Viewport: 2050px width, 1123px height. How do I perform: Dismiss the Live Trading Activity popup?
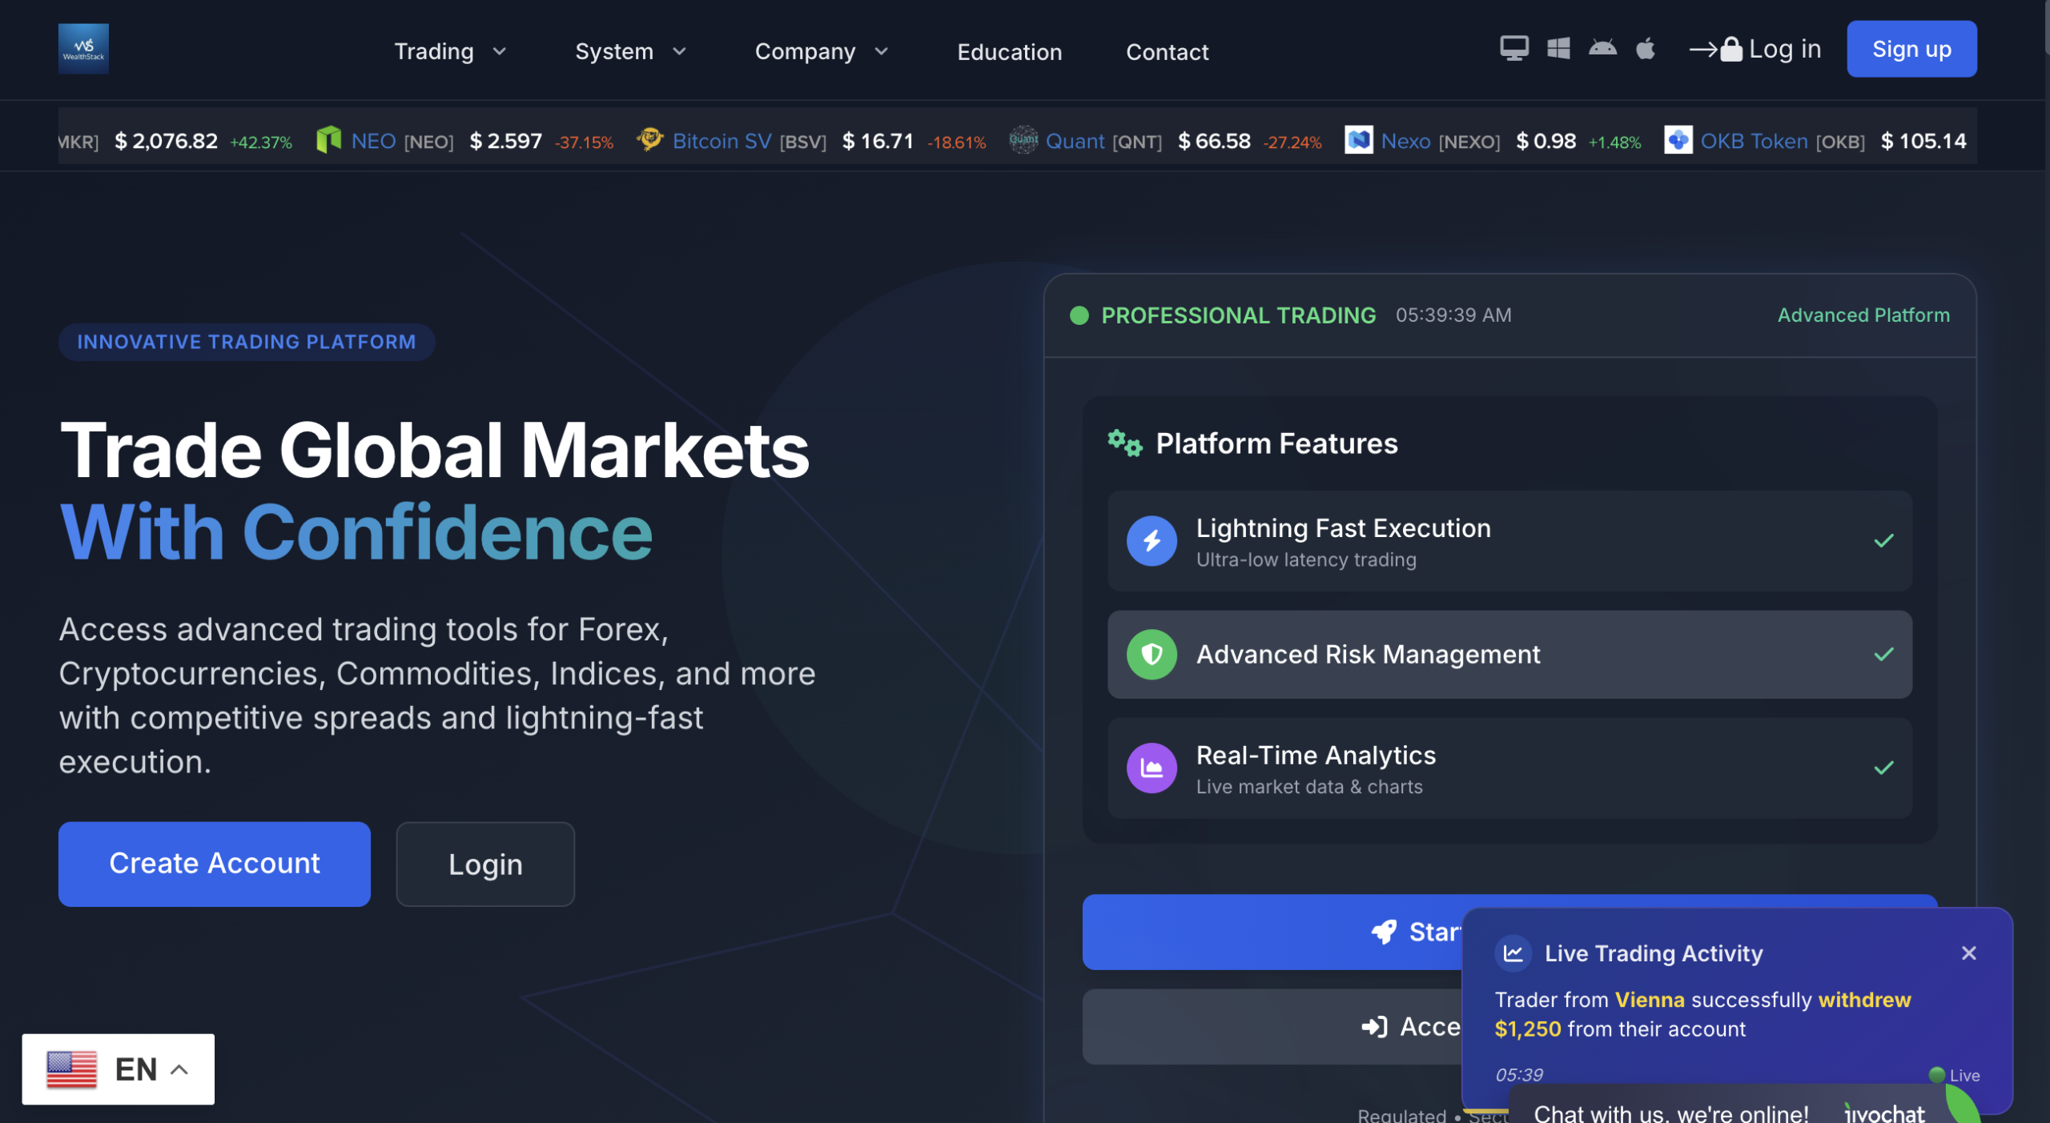[x=1969, y=953]
